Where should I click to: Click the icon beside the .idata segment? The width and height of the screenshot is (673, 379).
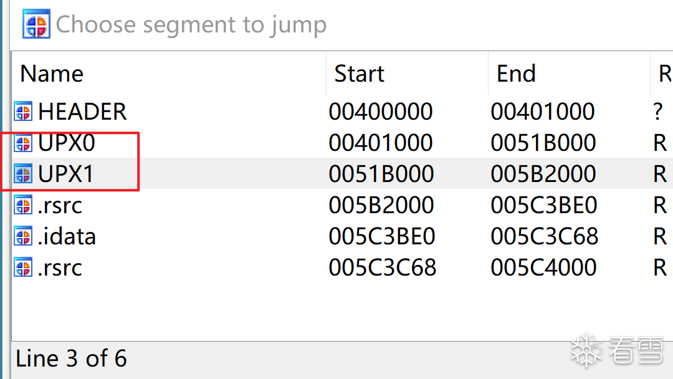click(x=23, y=237)
